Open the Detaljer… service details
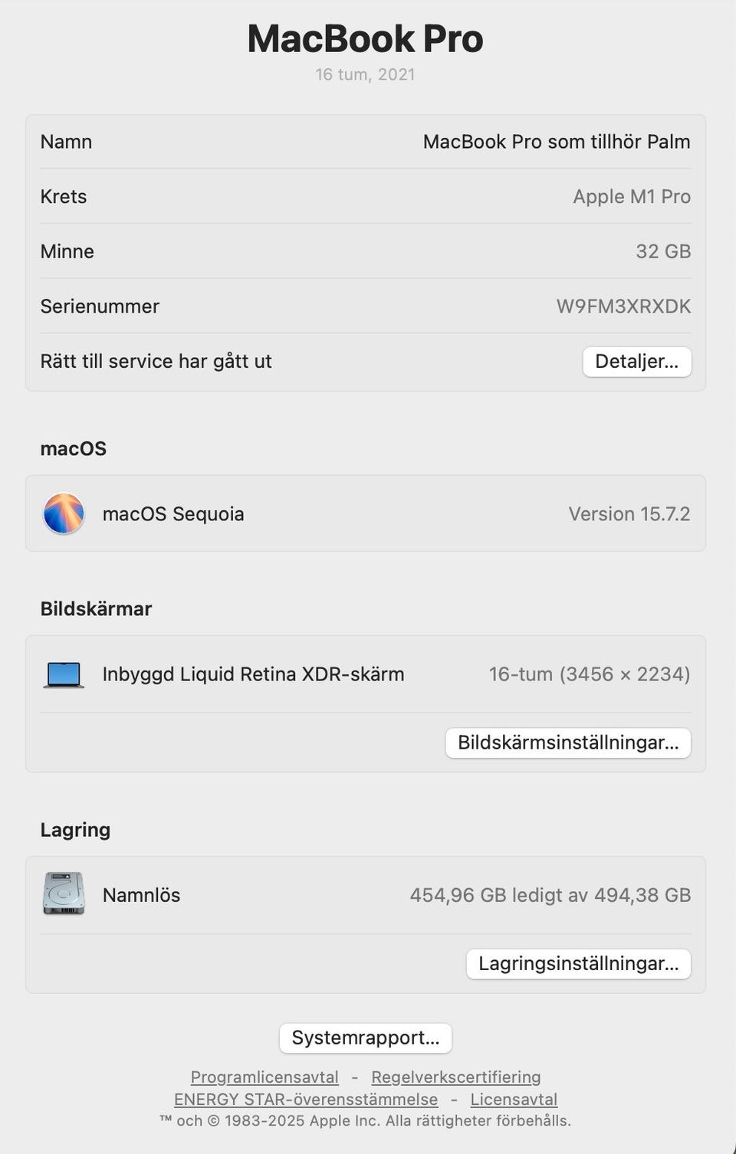The image size is (736, 1154). [x=636, y=362]
